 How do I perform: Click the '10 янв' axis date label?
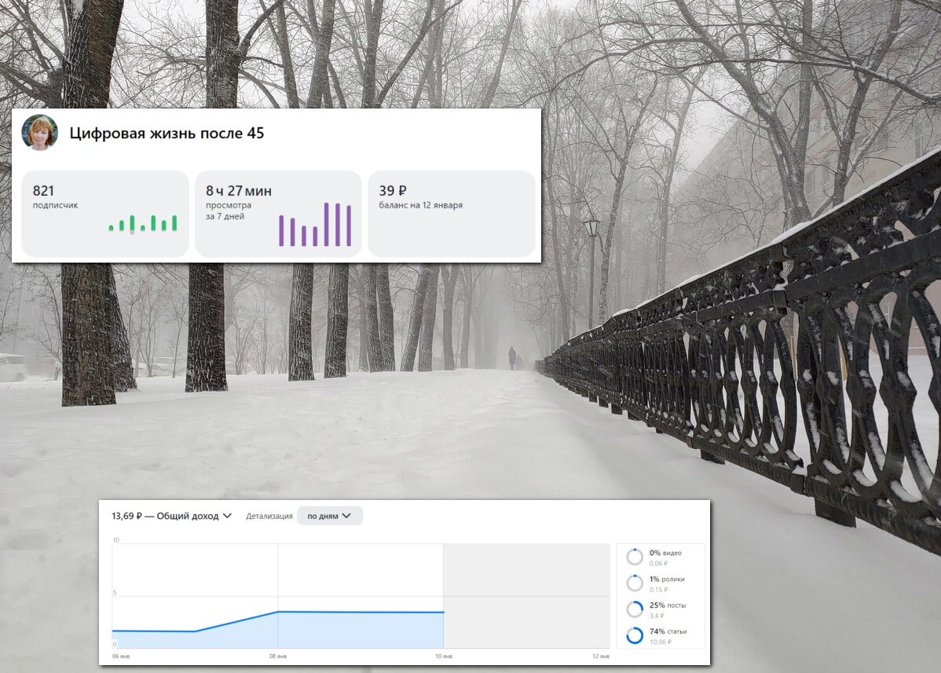444,656
